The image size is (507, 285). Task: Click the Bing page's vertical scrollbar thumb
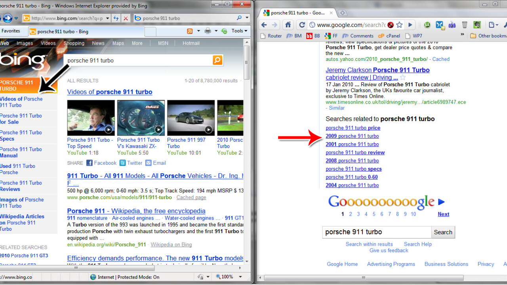coord(246,62)
